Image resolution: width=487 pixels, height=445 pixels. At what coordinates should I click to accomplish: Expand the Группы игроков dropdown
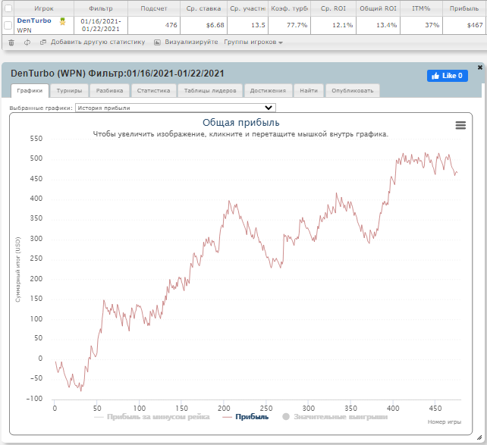[253, 42]
